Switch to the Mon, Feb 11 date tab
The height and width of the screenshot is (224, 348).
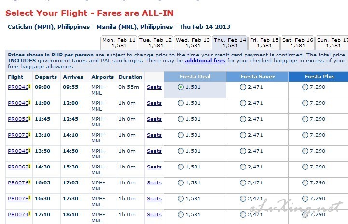(119, 42)
